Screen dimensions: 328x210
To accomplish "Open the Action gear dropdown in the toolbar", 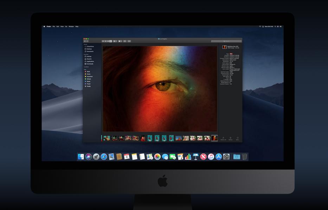I will click(x=120, y=41).
